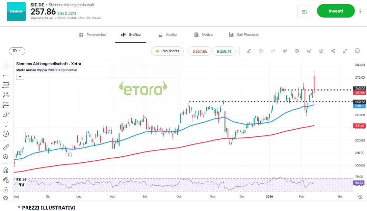This screenshot has height=211, width=367.
Task: Open the Dati Finanziari tab
Action: [244, 34]
